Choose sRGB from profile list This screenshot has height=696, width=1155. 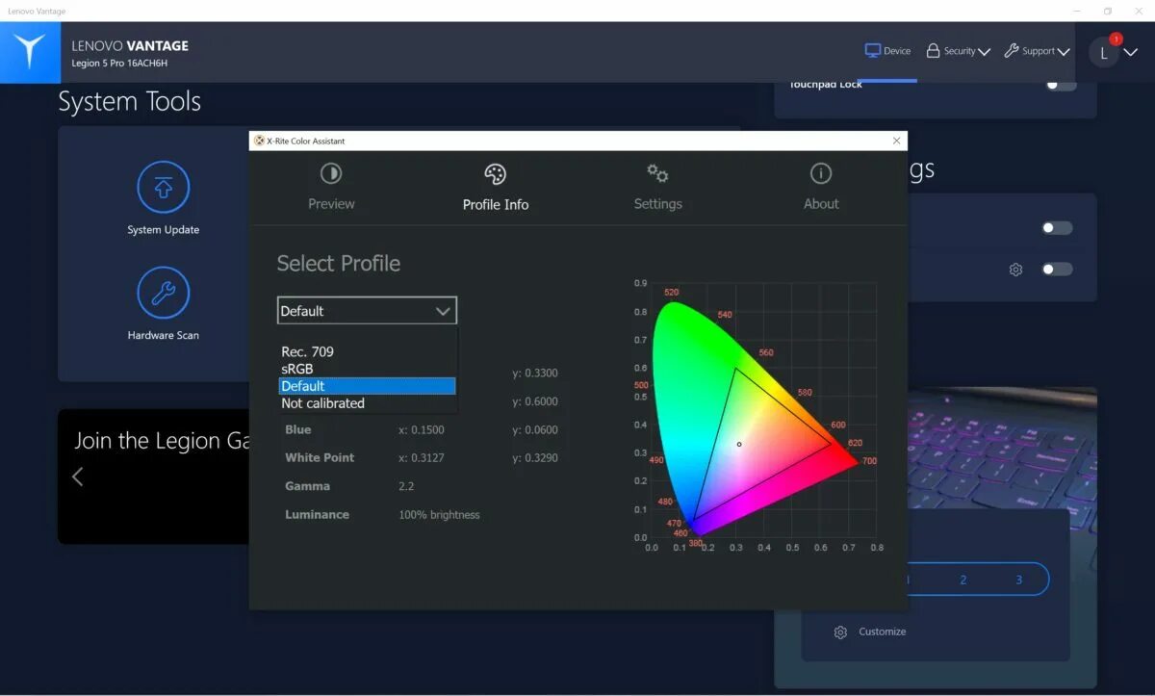click(x=367, y=369)
